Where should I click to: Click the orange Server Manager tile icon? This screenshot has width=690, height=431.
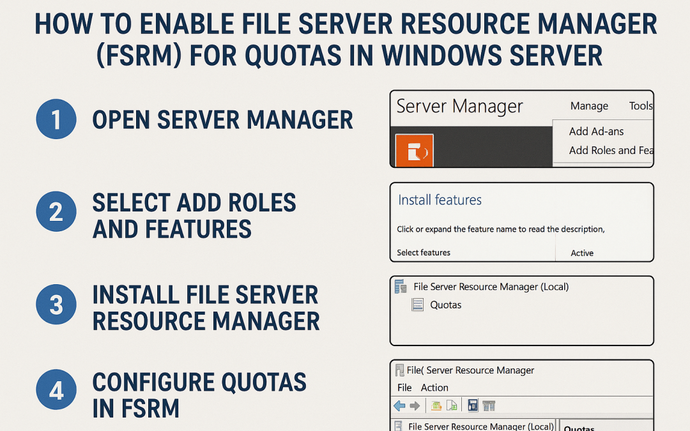(x=413, y=149)
